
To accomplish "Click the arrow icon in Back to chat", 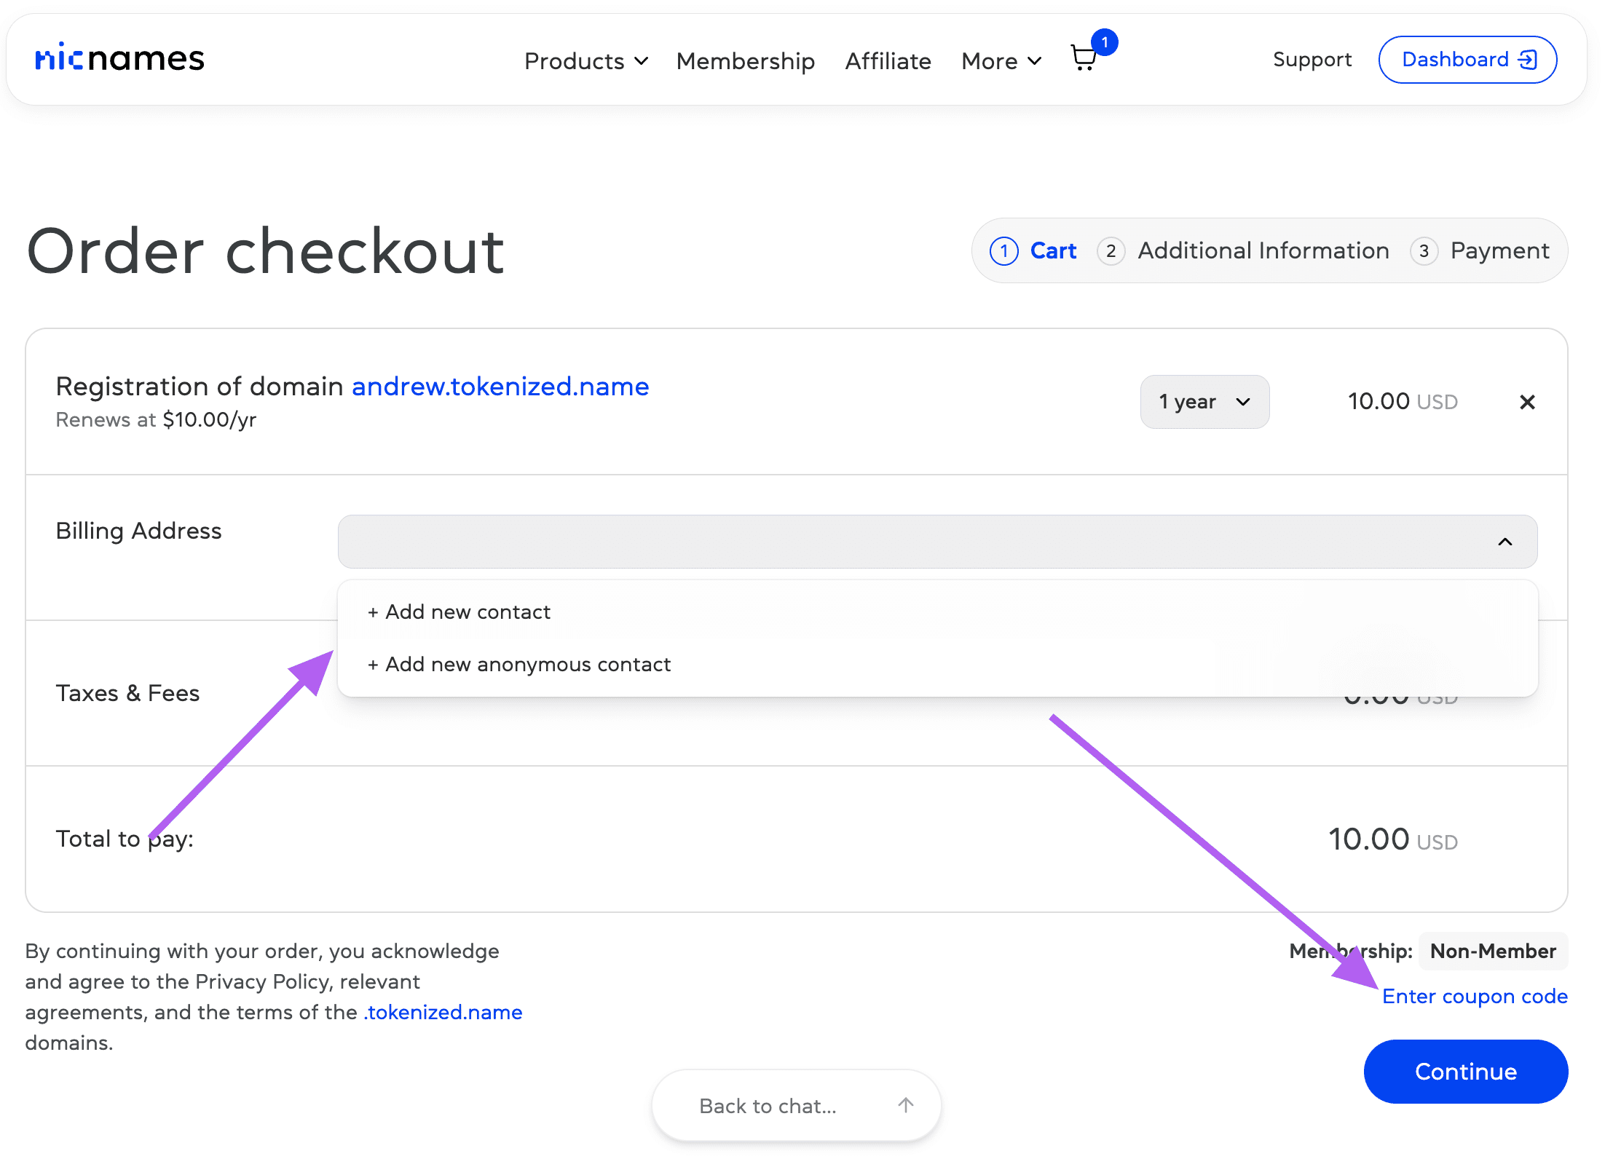I will click(x=905, y=1105).
